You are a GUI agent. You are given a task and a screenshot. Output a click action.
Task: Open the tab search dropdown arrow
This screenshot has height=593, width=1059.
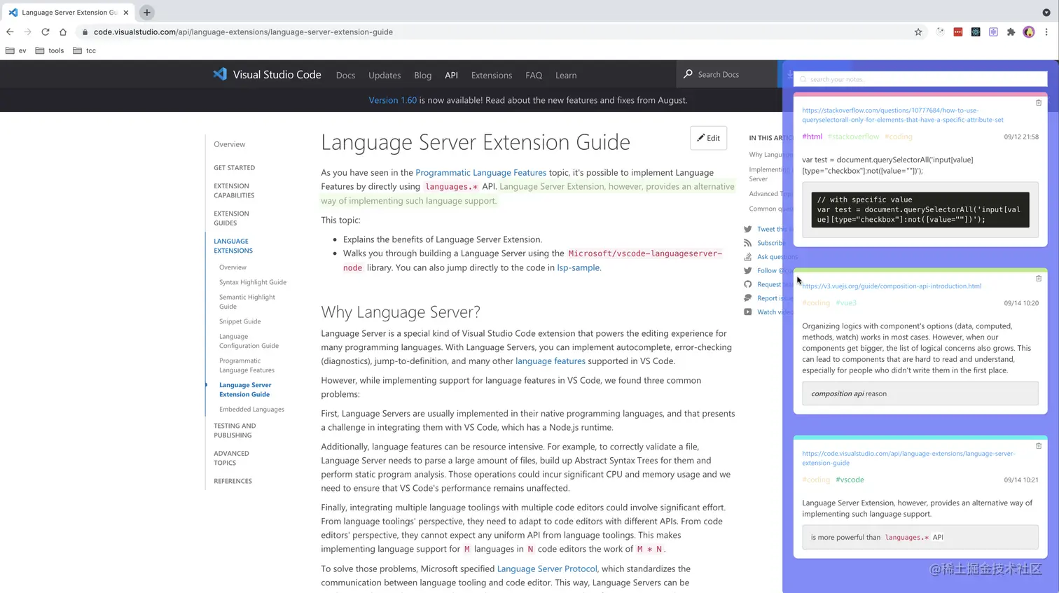1046,13
